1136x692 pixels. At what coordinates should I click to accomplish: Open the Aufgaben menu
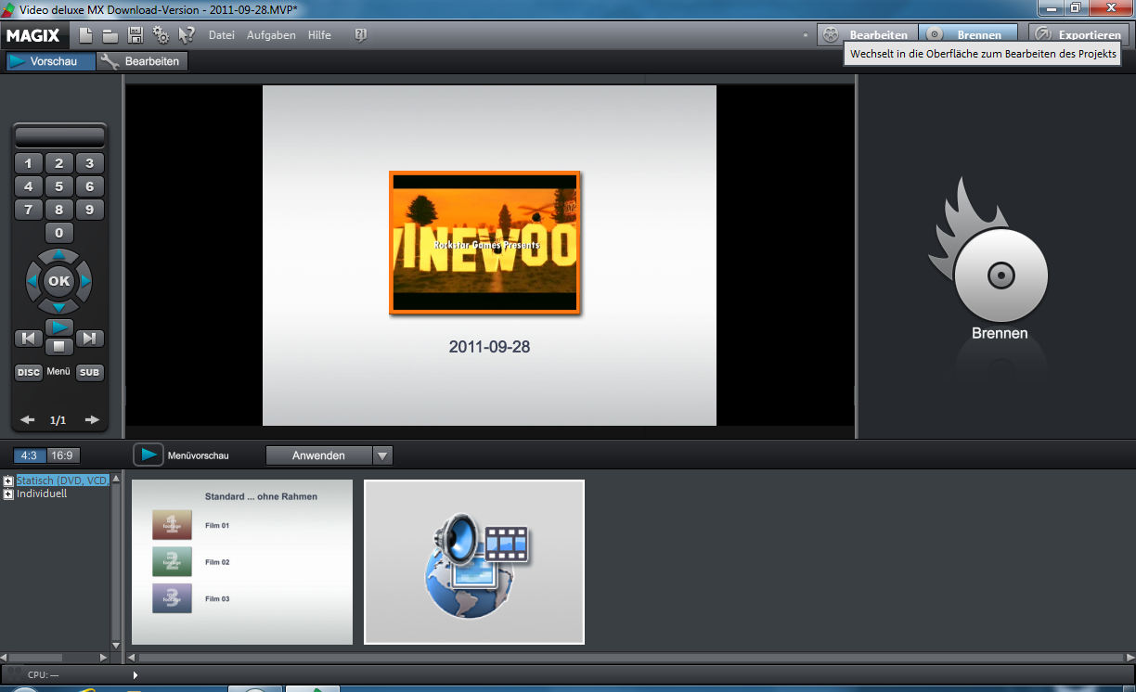coord(271,35)
